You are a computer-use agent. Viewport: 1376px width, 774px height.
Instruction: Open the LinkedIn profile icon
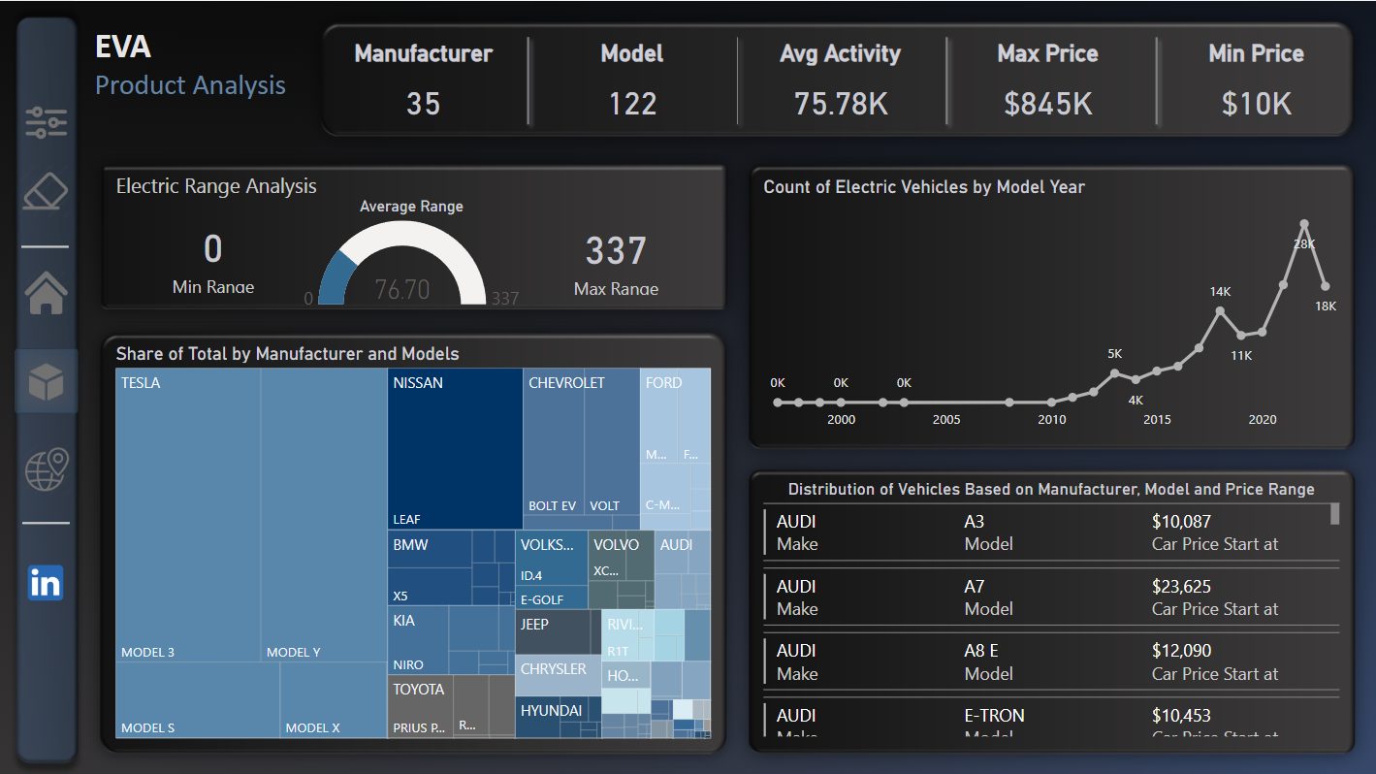pyautogui.click(x=46, y=583)
